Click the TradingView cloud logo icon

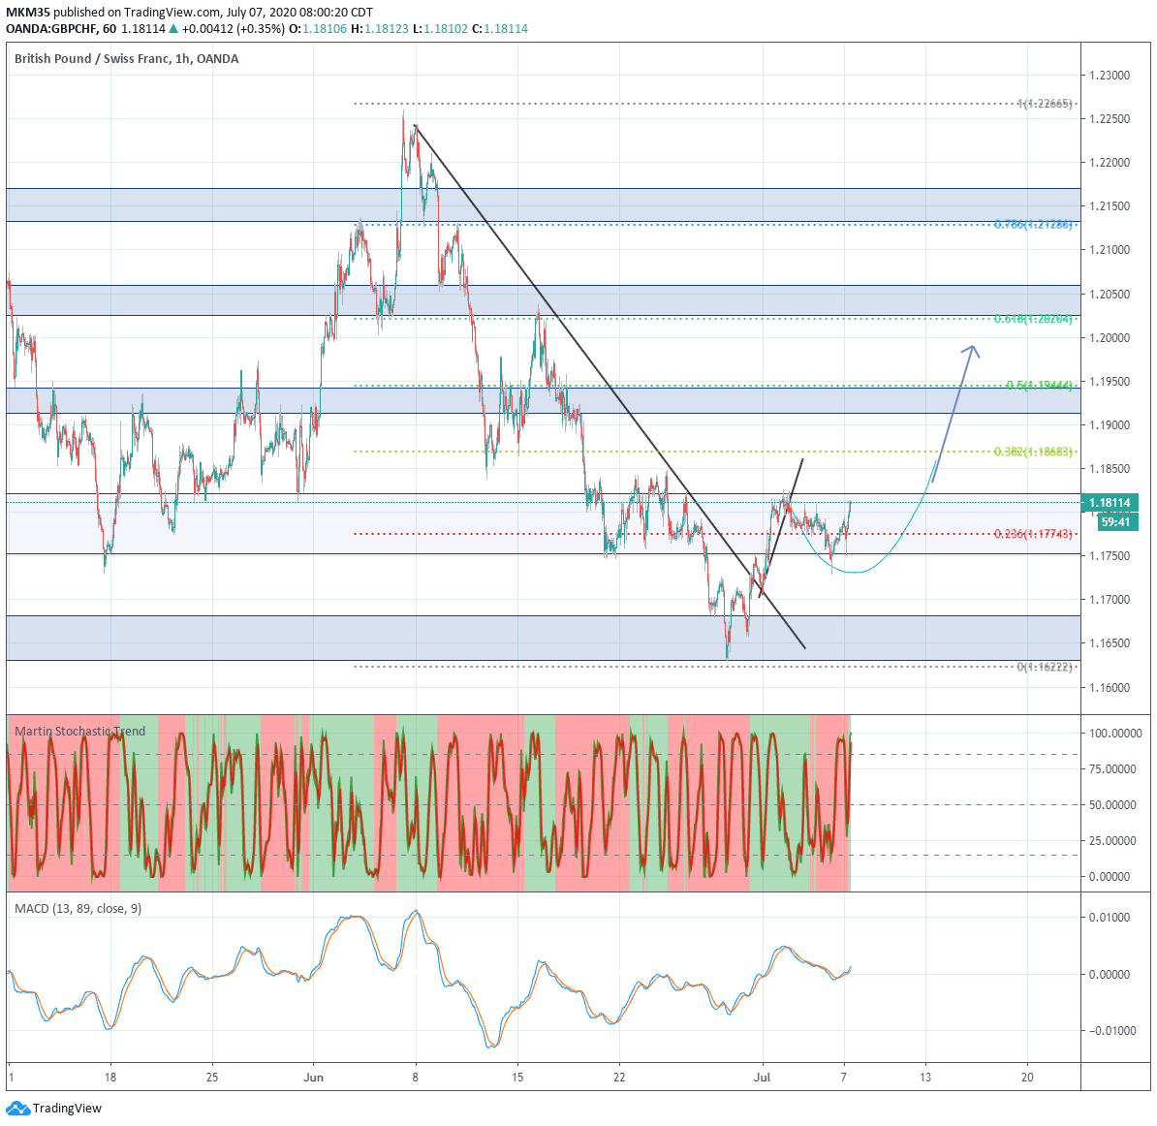coord(17,1108)
